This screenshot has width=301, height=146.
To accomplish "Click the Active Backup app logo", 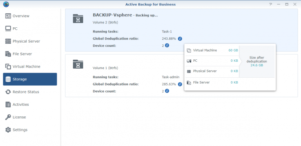I will pyautogui.click(x=6, y=4).
